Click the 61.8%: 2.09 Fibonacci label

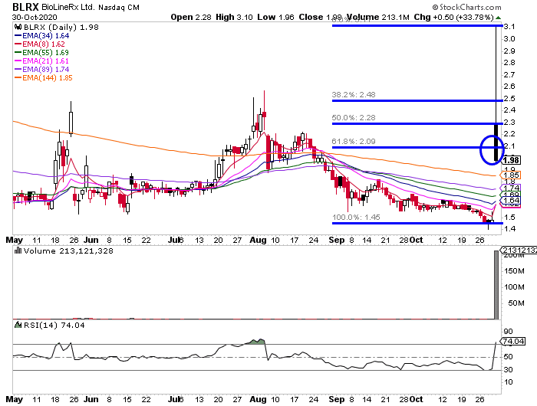pos(354,141)
